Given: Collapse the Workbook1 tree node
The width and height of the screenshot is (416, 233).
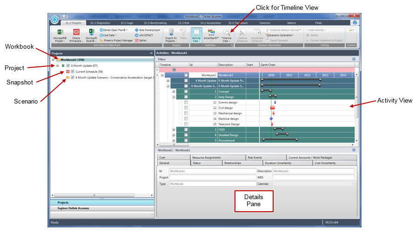Looking at the screenshot, I should coord(53,60).
